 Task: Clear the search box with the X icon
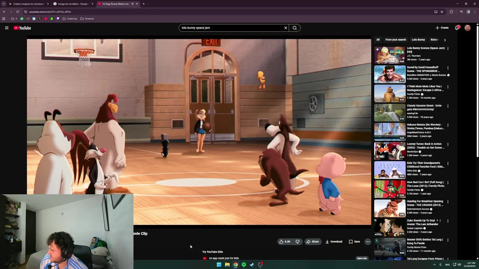click(286, 28)
